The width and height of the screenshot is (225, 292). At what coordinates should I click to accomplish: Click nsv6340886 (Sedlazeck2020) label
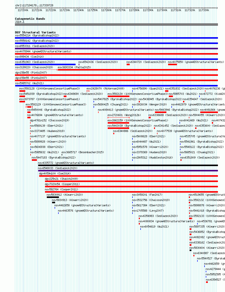coord(133,131)
